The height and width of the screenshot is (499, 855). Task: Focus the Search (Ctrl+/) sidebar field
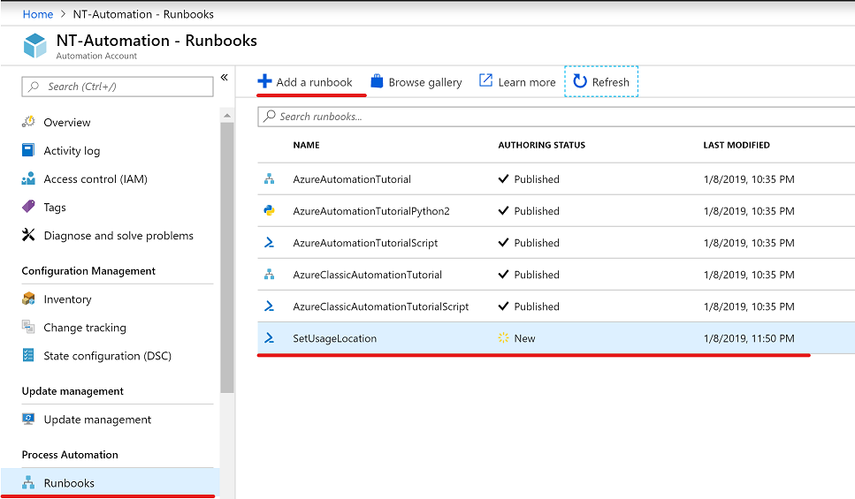click(118, 87)
